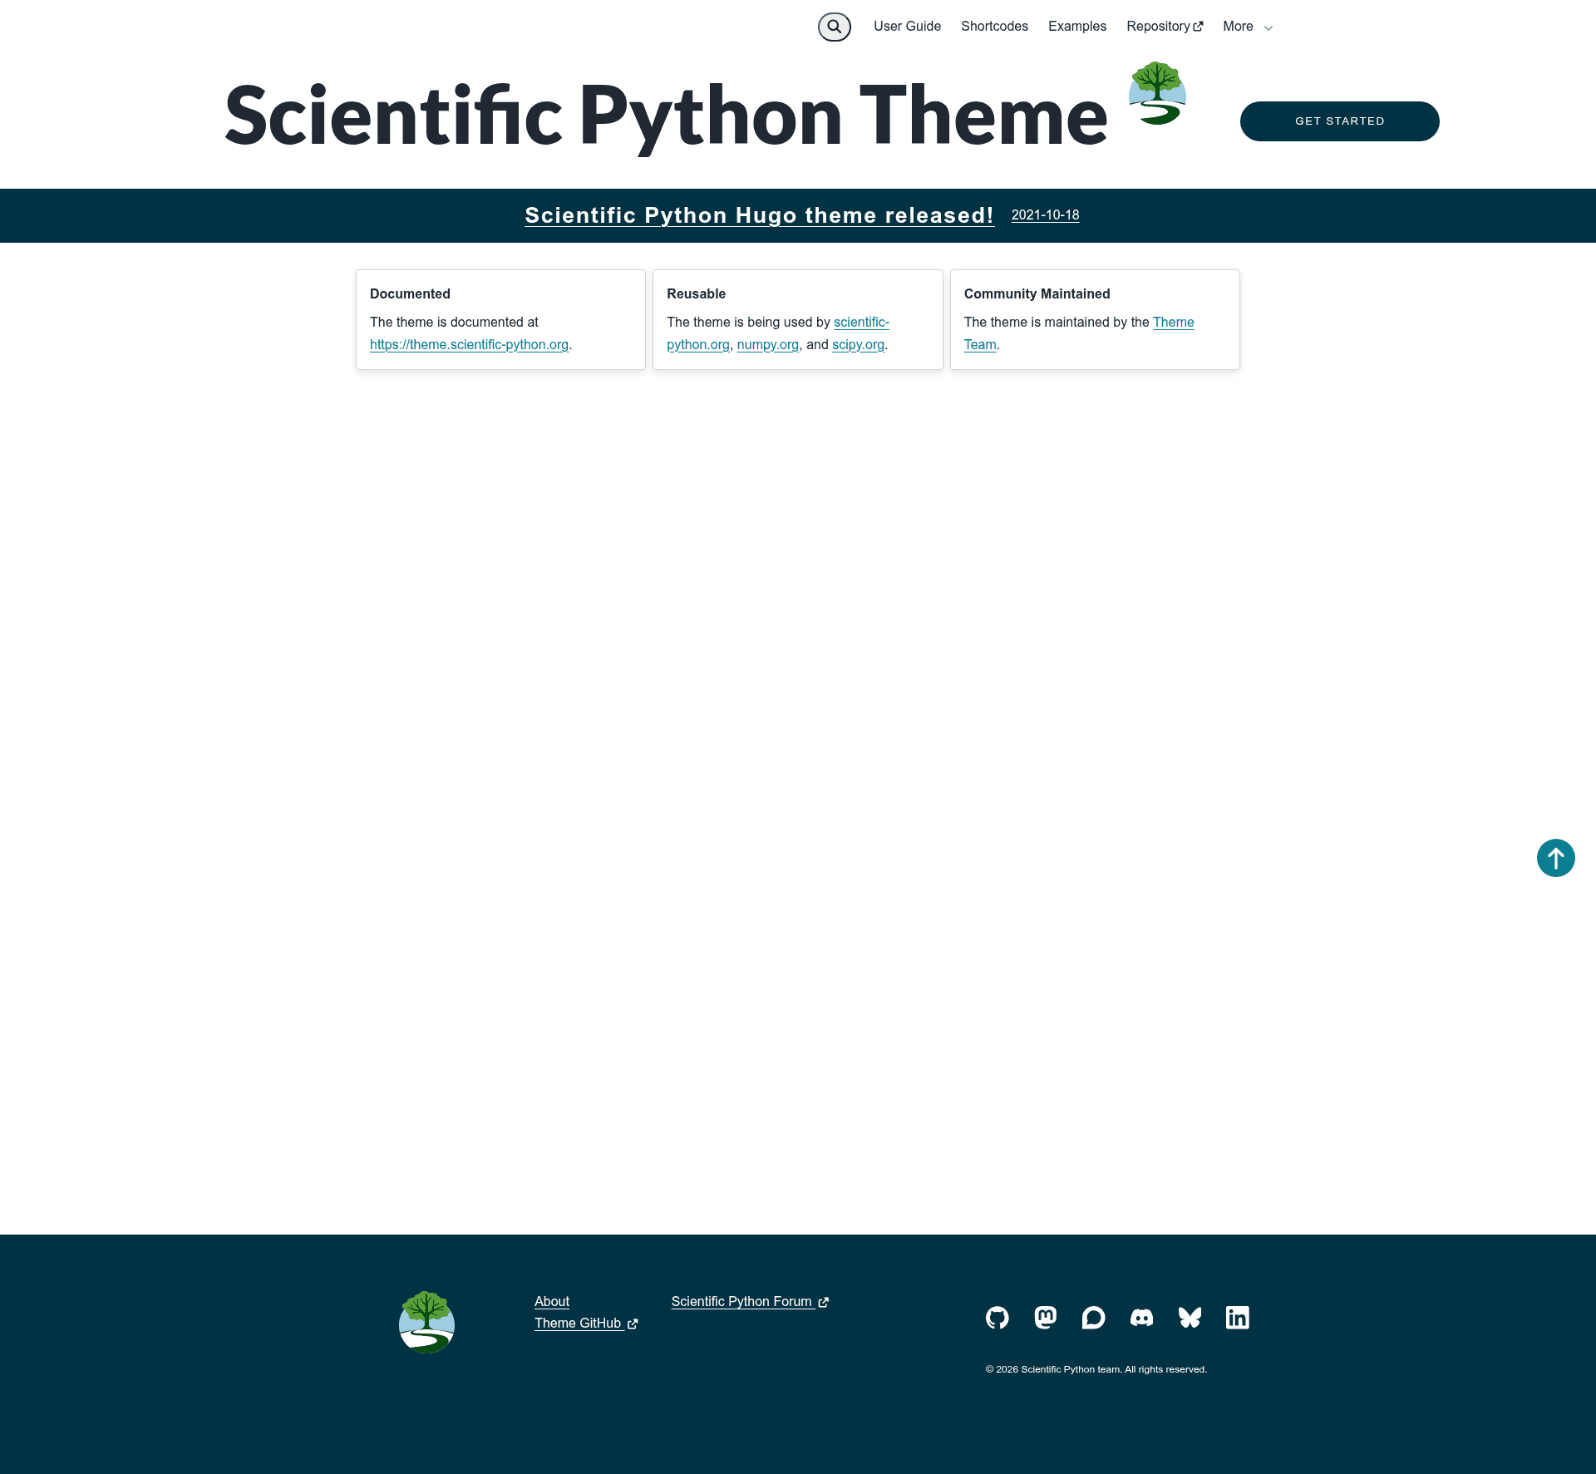The image size is (1596, 1474).
Task: Open the Discourse chat bubble icon
Action: coord(1093,1318)
